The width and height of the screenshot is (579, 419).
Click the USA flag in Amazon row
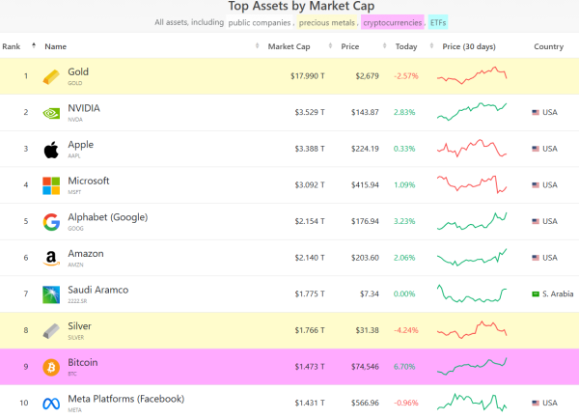536,258
